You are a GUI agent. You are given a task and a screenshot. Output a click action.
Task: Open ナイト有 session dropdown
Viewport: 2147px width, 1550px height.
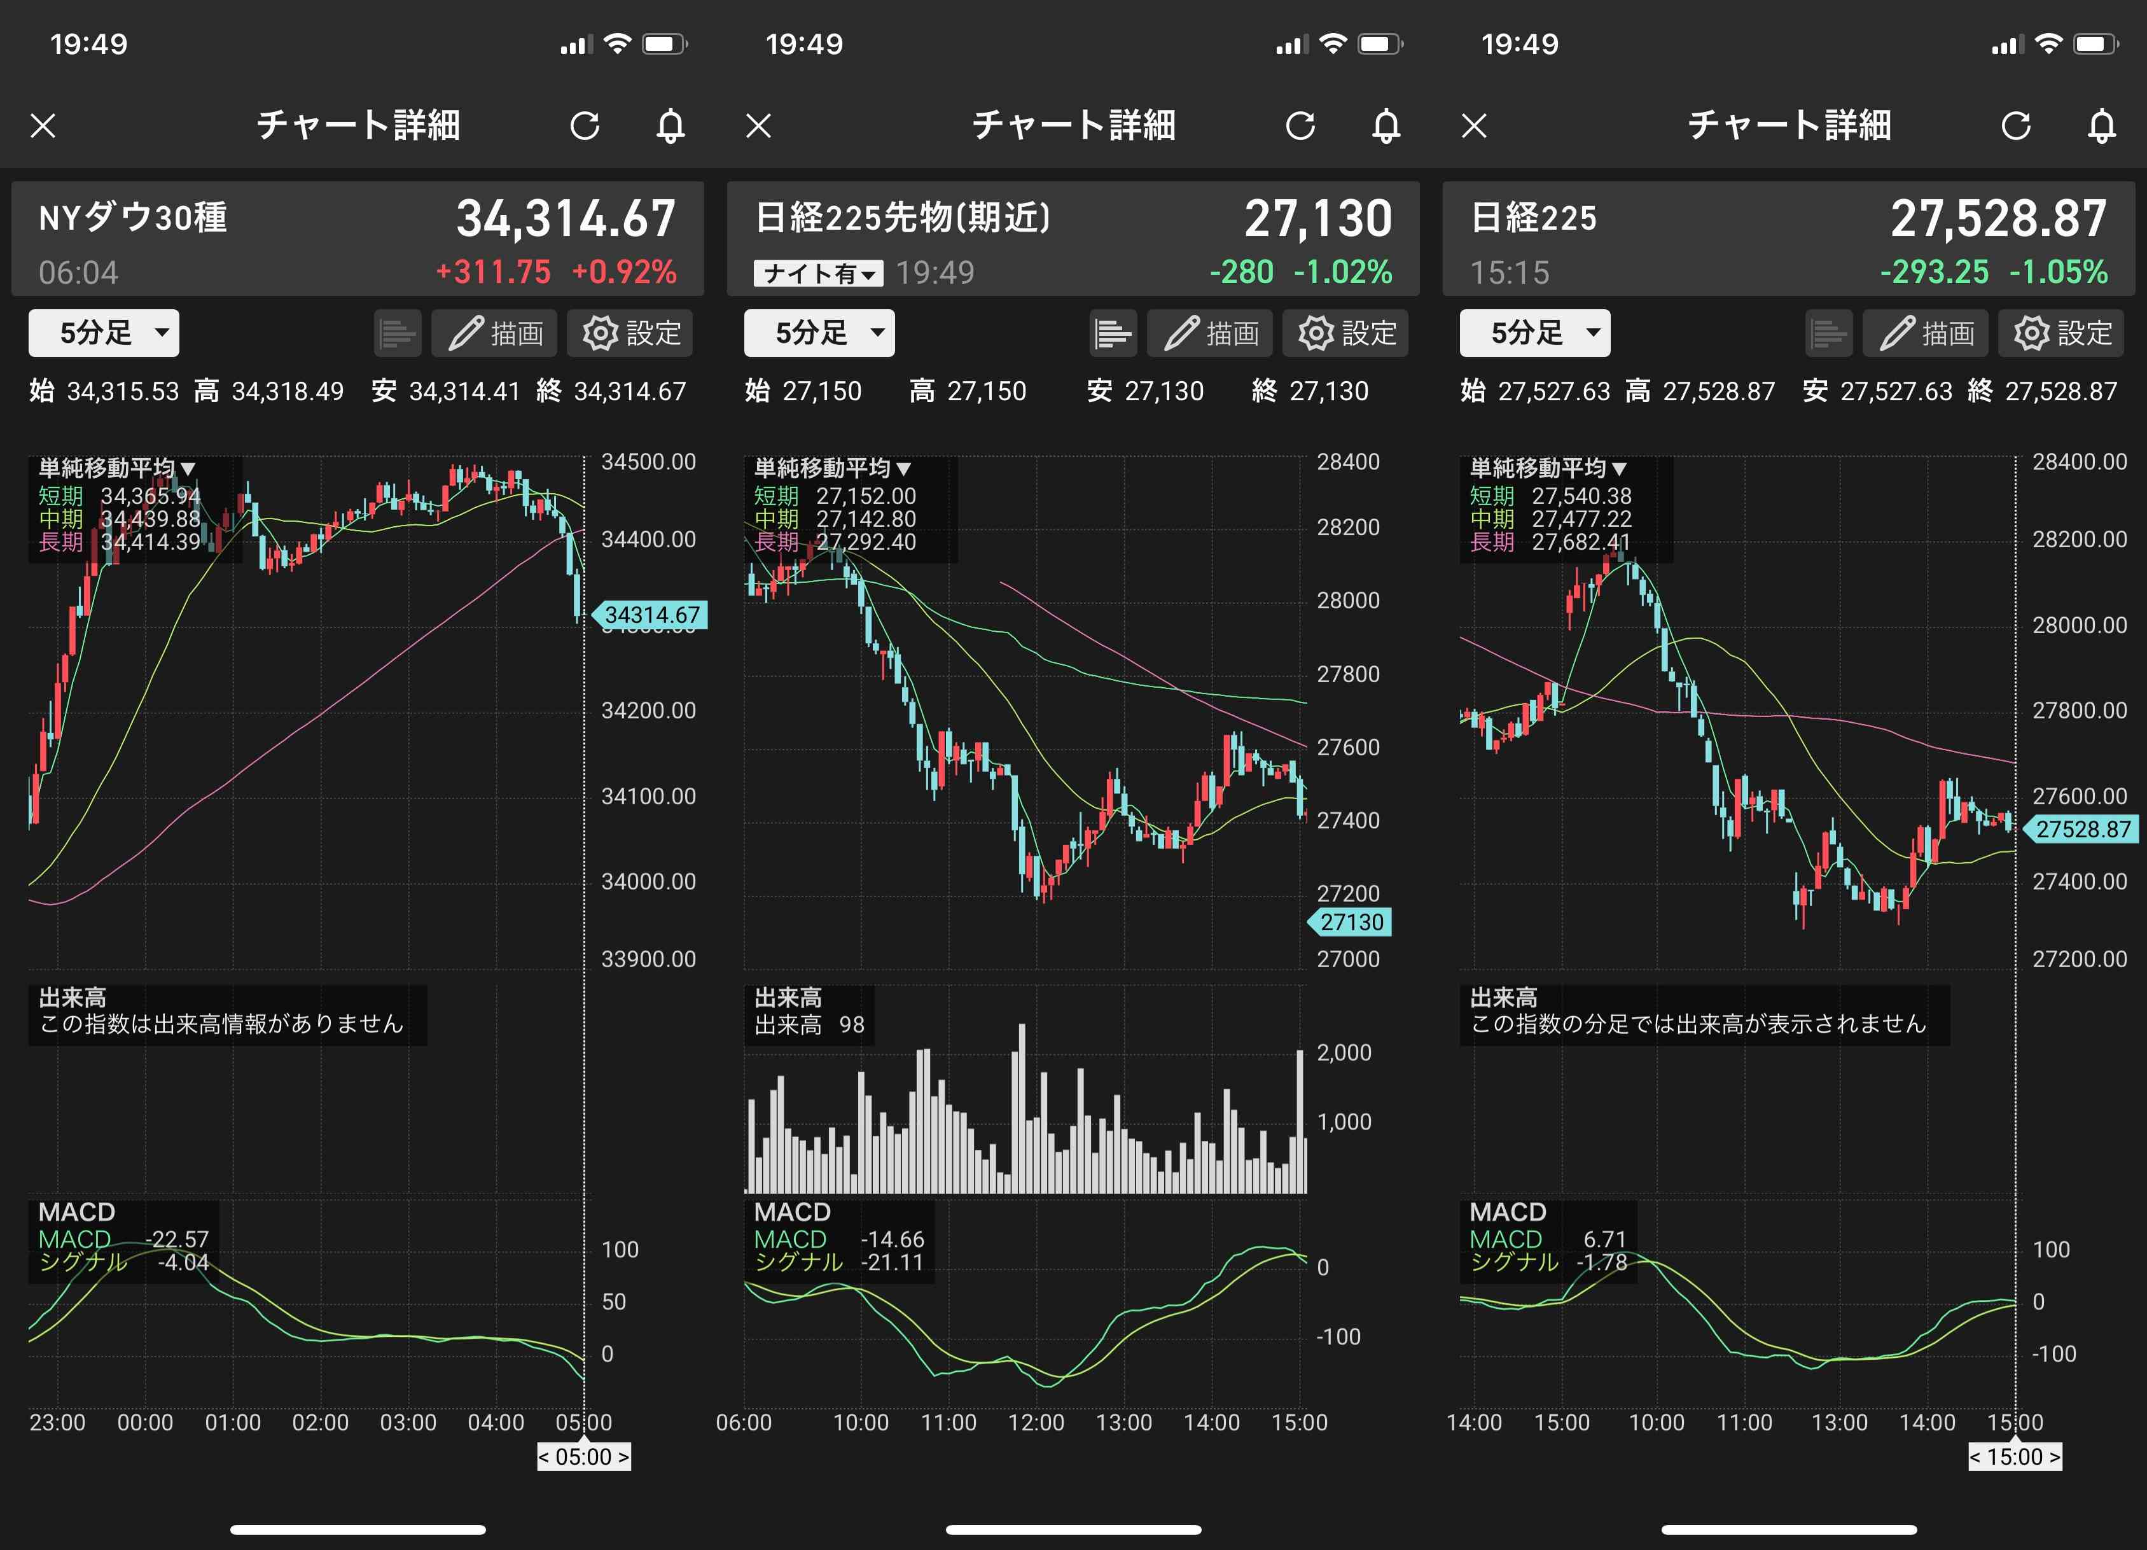818,274
